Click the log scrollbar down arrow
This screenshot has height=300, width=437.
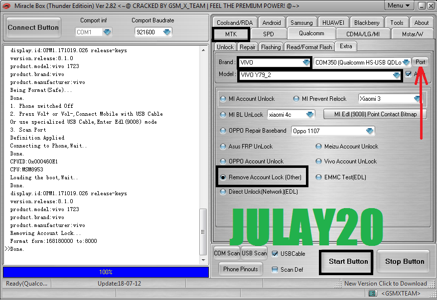pos(203,260)
